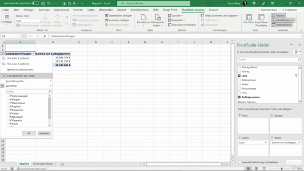The image size is (304, 171).
Task: Add a new sheet with plus icon
Action: tap(62, 164)
